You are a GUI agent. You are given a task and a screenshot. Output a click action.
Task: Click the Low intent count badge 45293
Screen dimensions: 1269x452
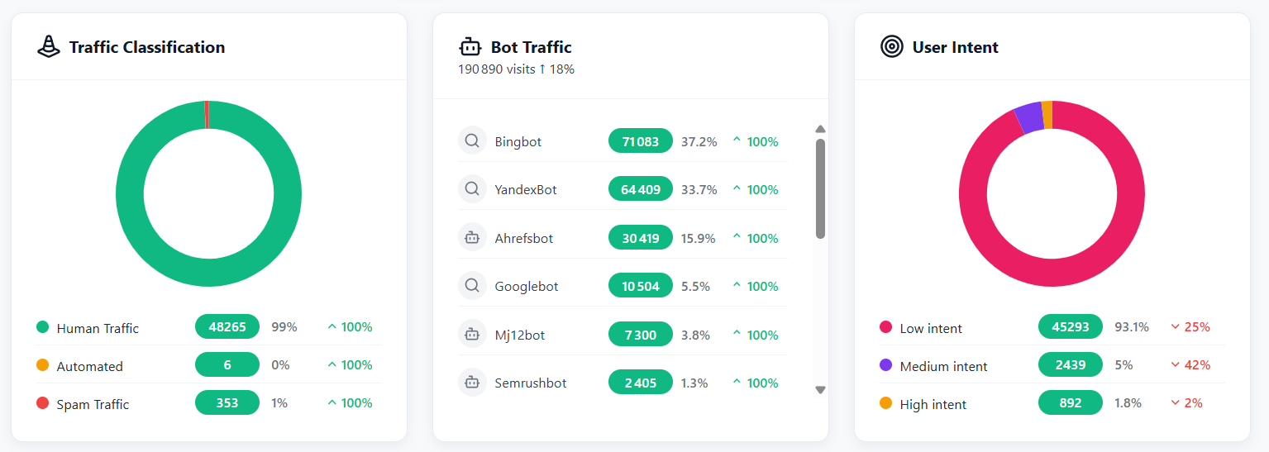point(1070,327)
